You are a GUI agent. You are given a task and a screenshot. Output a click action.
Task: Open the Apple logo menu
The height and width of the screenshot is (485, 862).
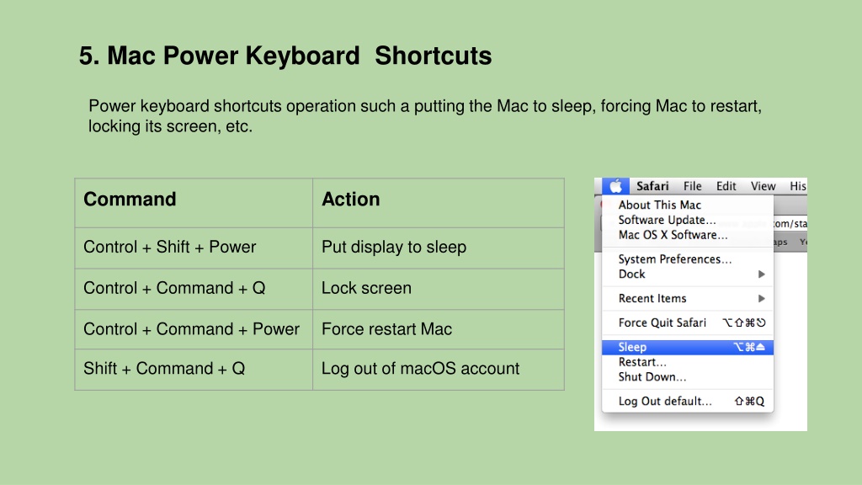(x=615, y=186)
